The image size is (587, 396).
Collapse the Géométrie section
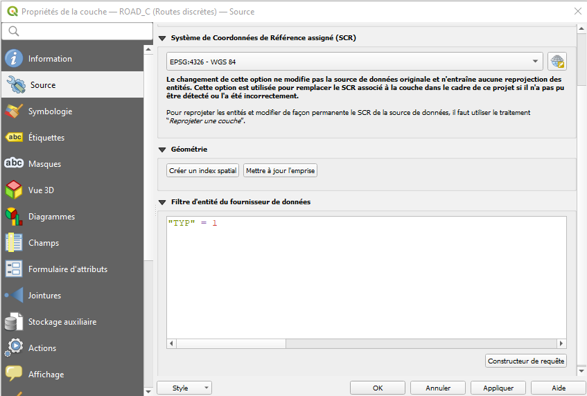click(x=163, y=150)
